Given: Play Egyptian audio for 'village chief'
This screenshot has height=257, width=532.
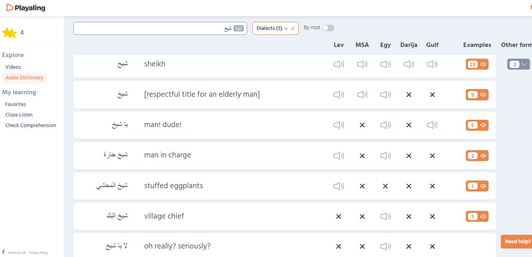Looking at the screenshot, I should pyautogui.click(x=385, y=217).
